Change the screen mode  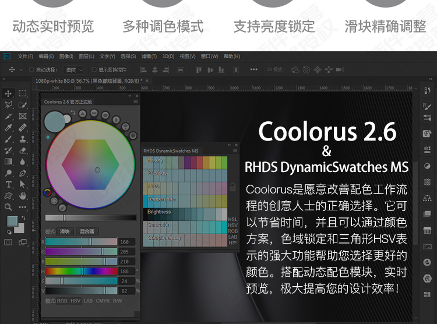[x=23, y=242]
